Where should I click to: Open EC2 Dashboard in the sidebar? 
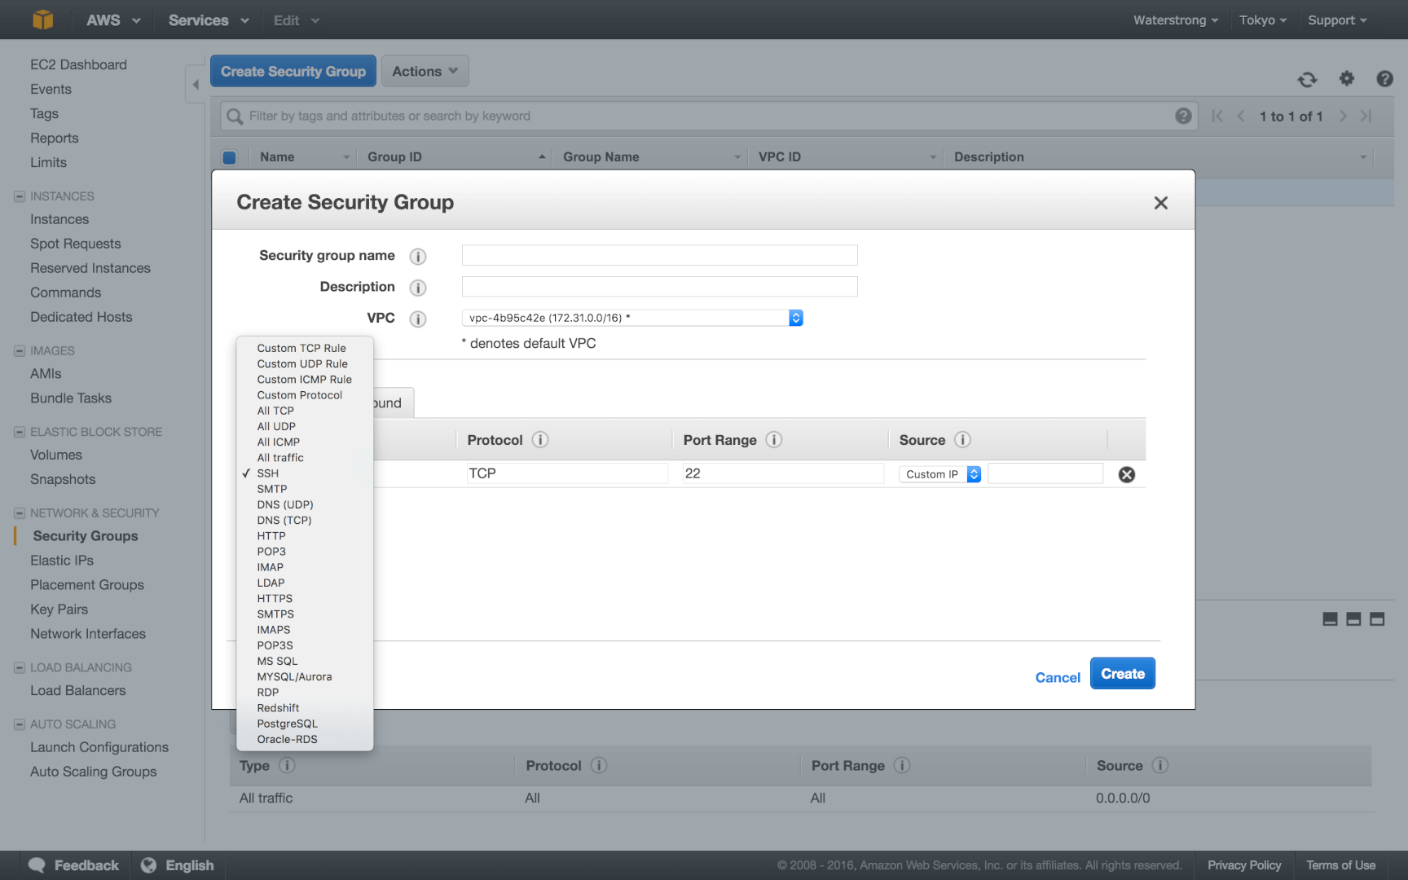coord(78,64)
